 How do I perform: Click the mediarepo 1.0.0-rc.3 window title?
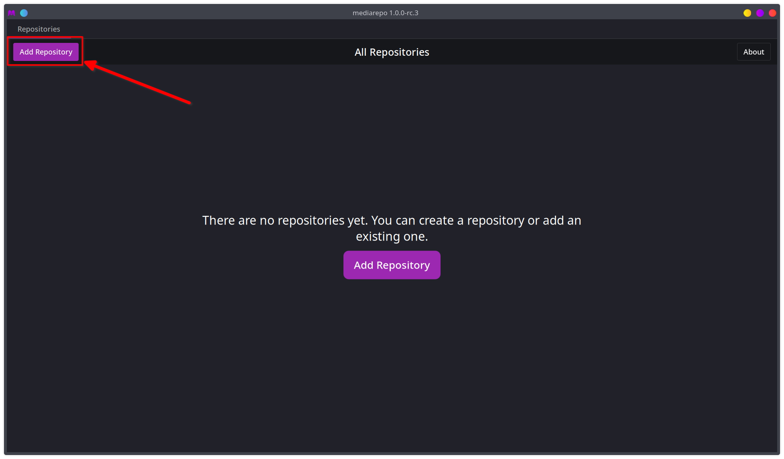pos(385,13)
